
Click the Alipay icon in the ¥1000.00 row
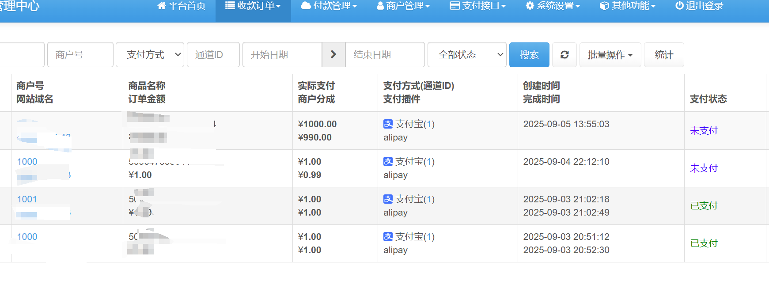[388, 124]
